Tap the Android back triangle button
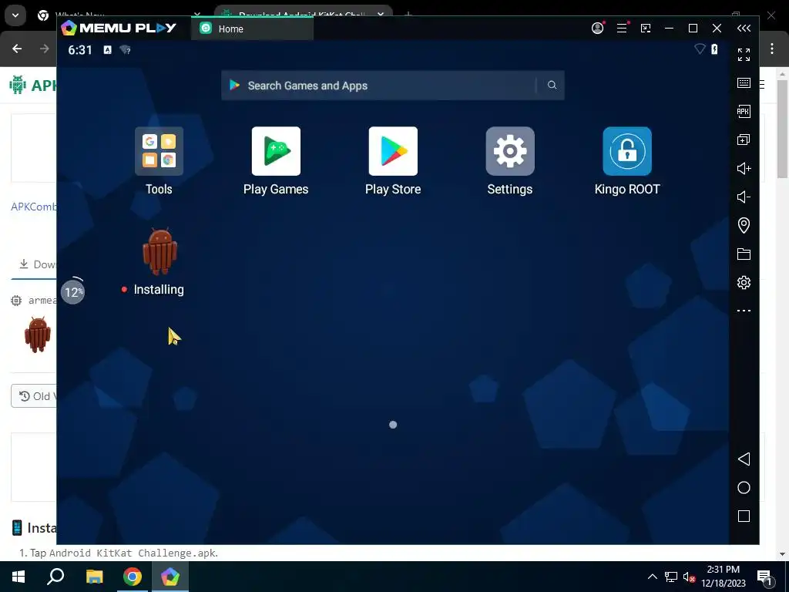 click(x=744, y=459)
